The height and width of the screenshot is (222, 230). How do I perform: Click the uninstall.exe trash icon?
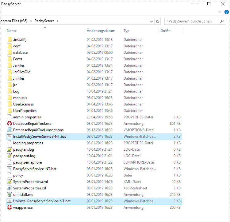pyautogui.click(x=10, y=195)
